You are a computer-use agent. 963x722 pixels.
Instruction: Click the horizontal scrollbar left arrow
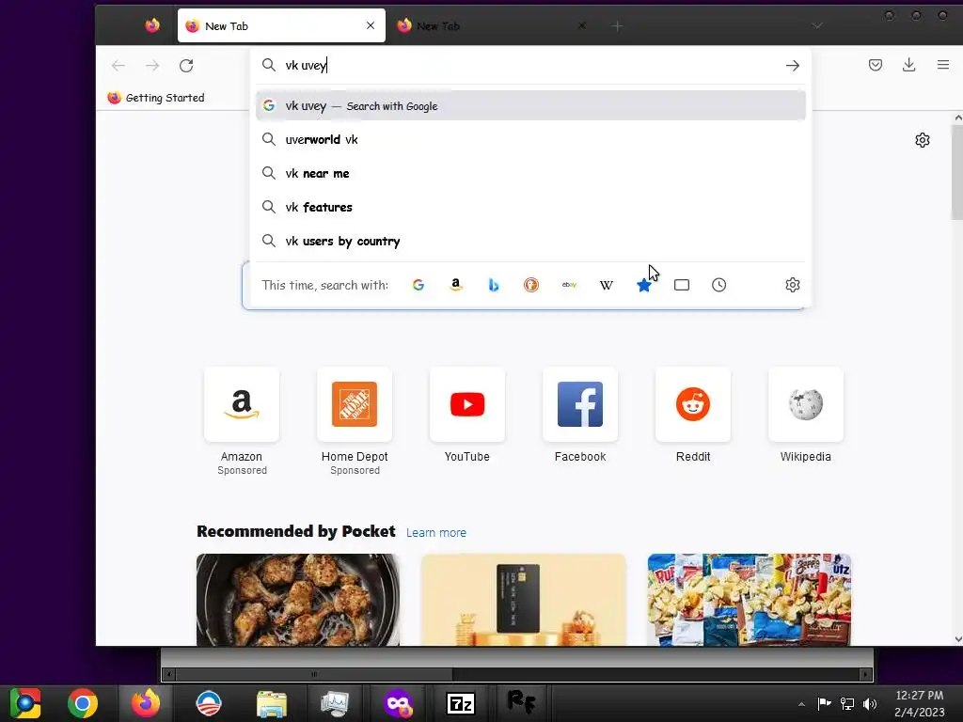pyautogui.click(x=169, y=674)
